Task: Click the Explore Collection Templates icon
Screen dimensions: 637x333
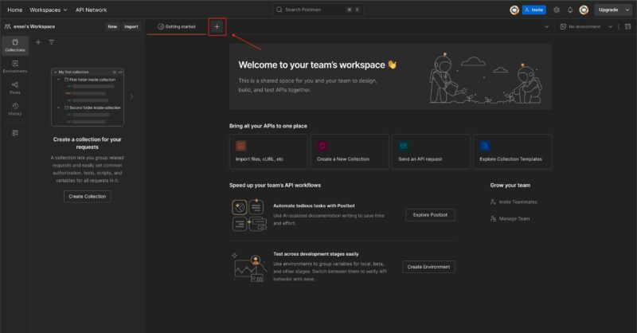Action: coord(485,146)
